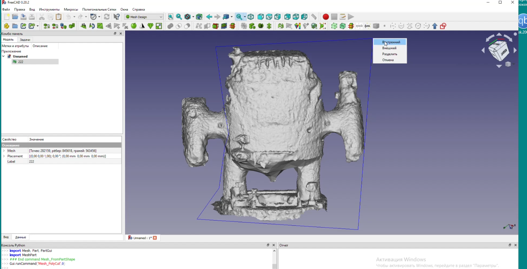Click the isometric view cube icon
Viewport: 527px width, 269px height.
coord(251,17)
